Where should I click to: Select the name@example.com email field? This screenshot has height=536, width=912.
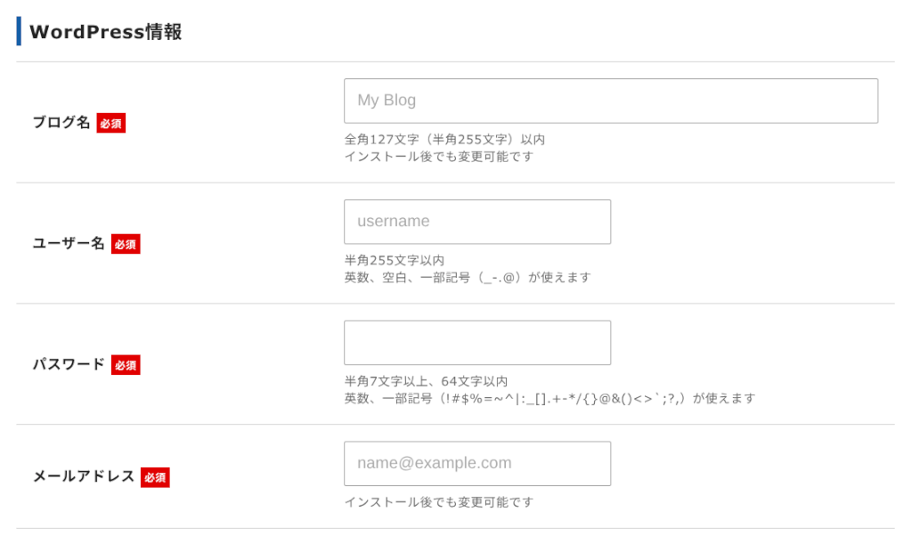(476, 464)
